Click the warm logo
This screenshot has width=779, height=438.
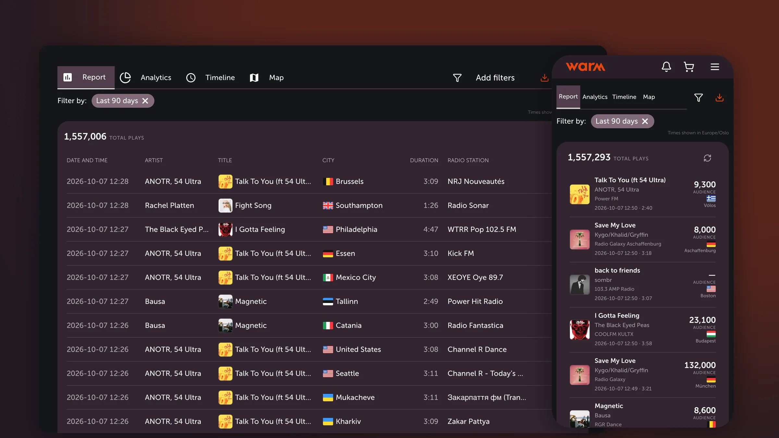586,67
